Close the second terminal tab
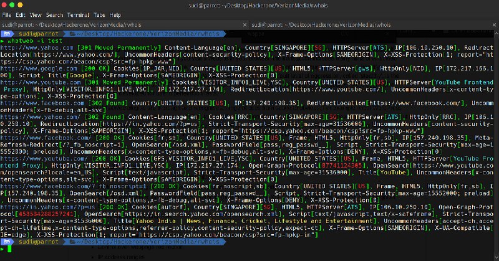This screenshot has height=261, width=499. pyautogui.click(x=494, y=25)
